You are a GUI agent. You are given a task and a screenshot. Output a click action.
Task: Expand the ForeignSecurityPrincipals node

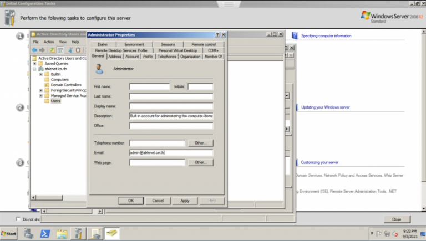tap(40, 90)
